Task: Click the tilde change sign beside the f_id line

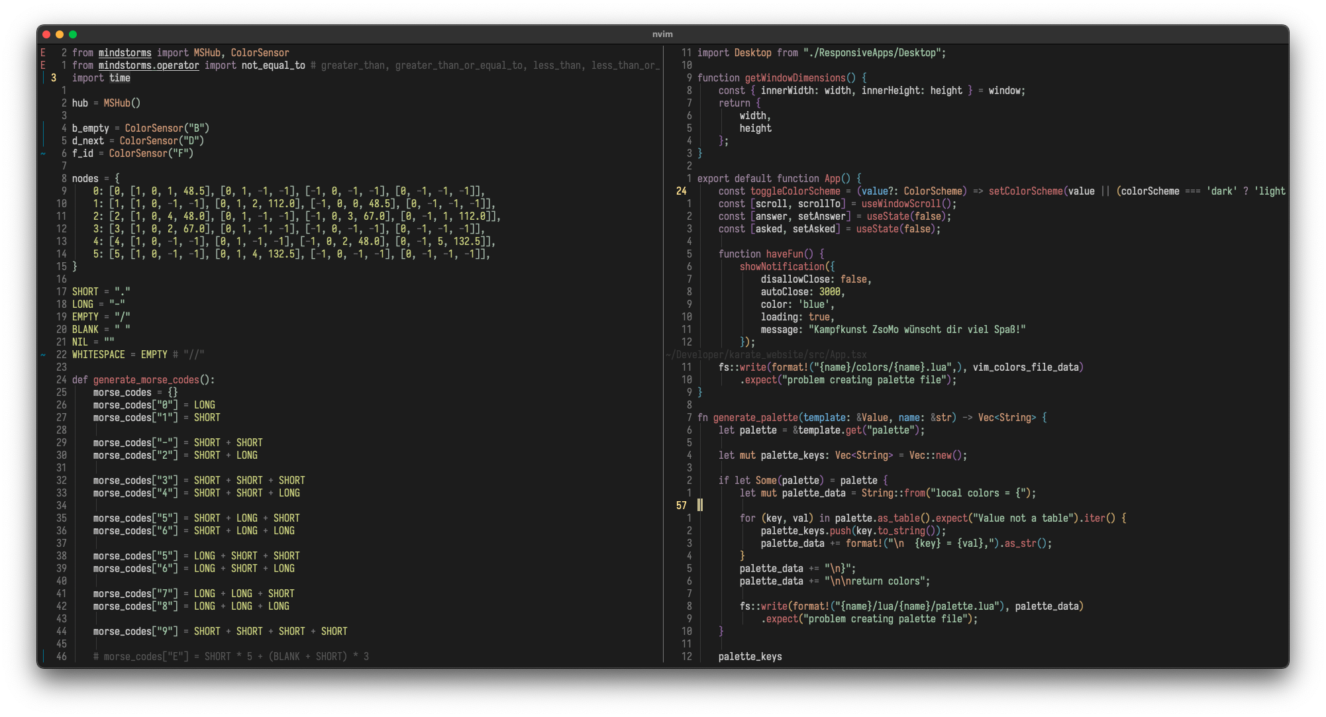Action: click(x=43, y=154)
